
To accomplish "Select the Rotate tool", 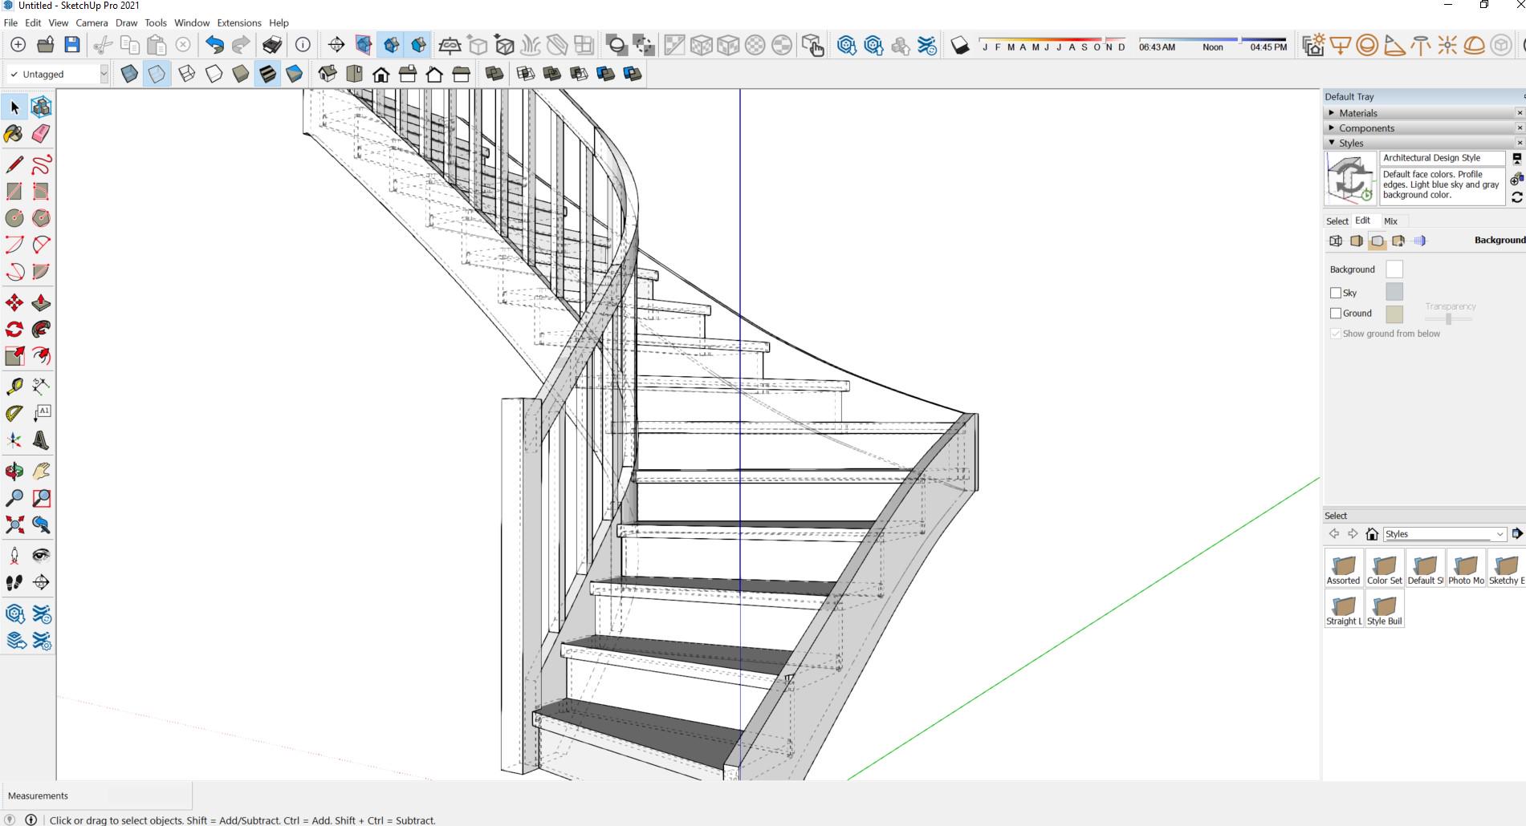I will click(14, 329).
